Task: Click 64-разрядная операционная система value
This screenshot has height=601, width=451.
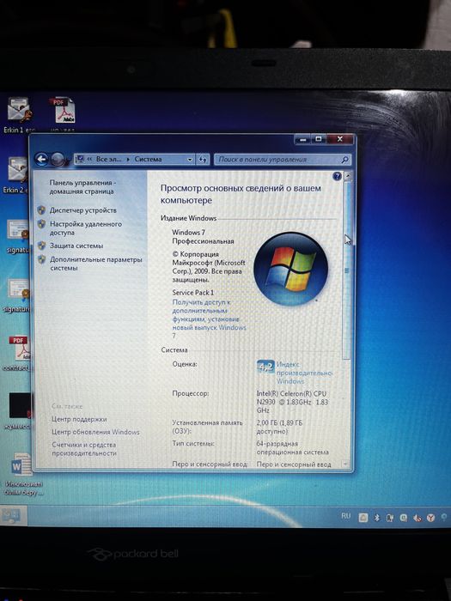Action: pyautogui.click(x=292, y=447)
